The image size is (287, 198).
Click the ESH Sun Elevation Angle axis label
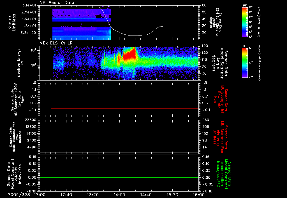[x=216, y=22]
